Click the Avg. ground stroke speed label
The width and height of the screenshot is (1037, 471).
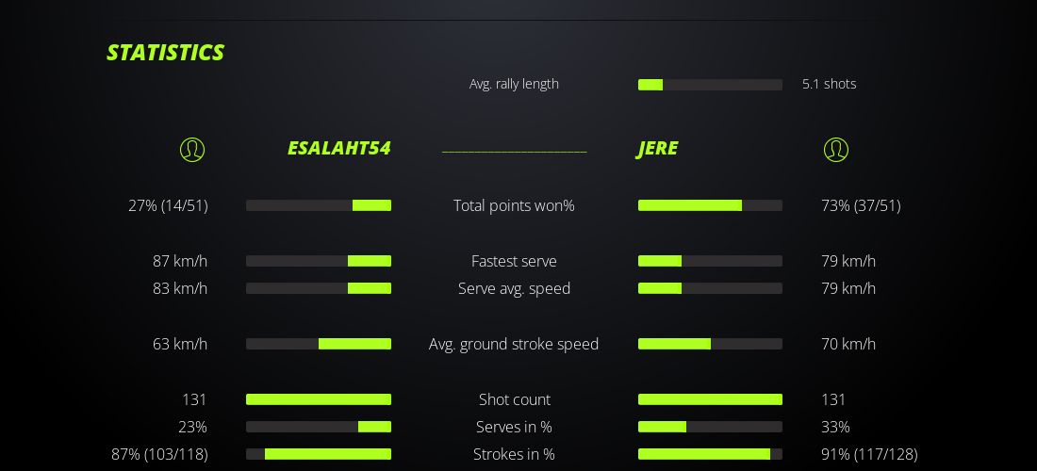coord(514,344)
